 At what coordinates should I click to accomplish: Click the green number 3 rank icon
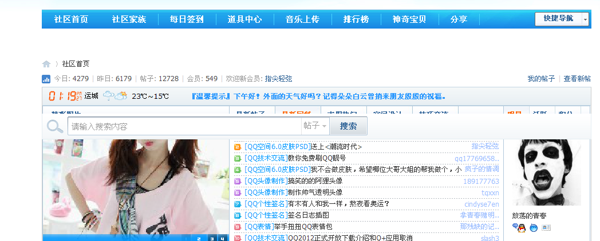tap(237, 158)
